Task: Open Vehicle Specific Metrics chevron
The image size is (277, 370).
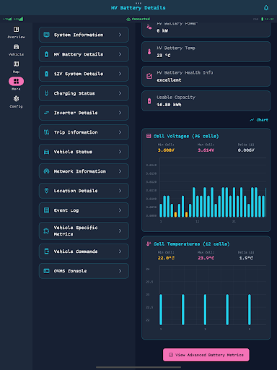Action: (x=120, y=231)
